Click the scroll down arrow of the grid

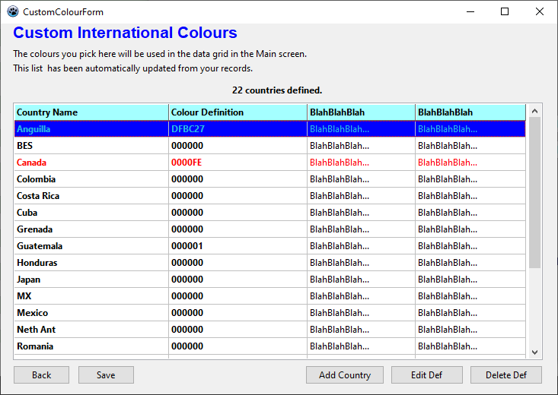coord(534,352)
